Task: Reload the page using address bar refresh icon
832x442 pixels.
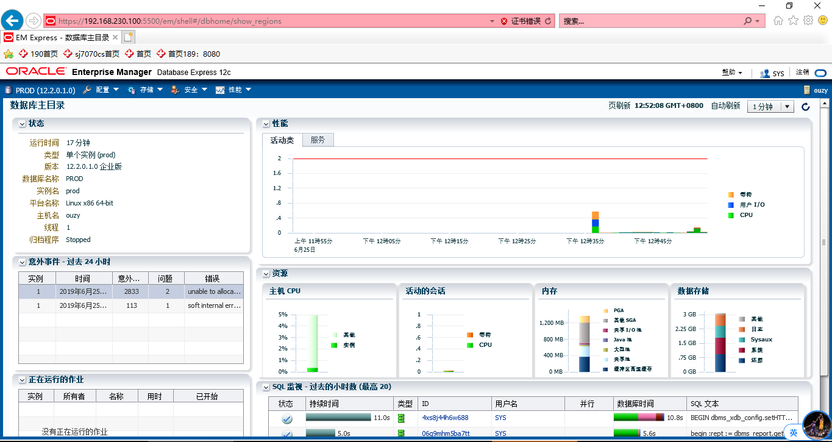Action: click(x=549, y=21)
